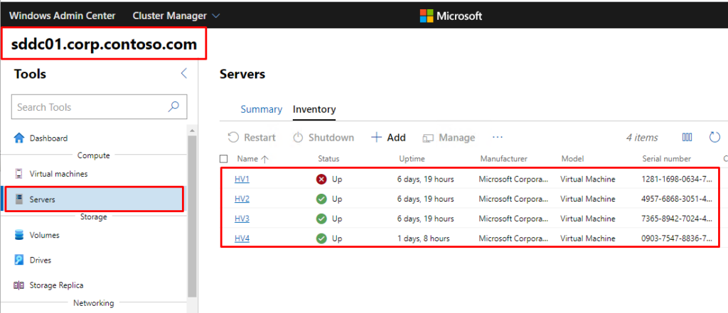Select the Servers tool

[93, 199]
